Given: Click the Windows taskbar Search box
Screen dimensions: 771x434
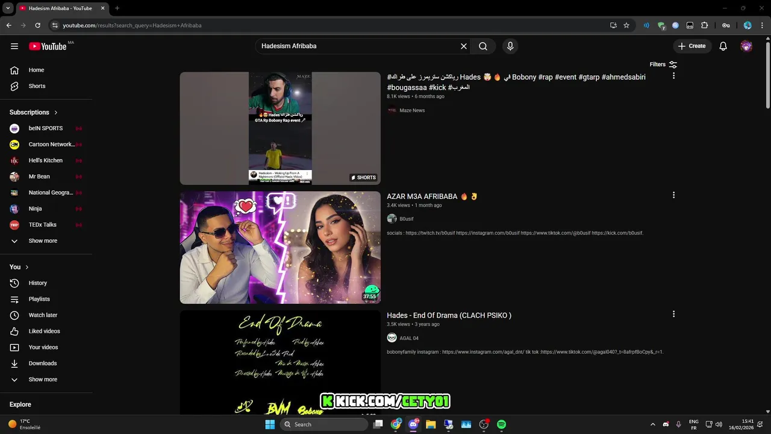Looking at the screenshot, I should coord(324,424).
